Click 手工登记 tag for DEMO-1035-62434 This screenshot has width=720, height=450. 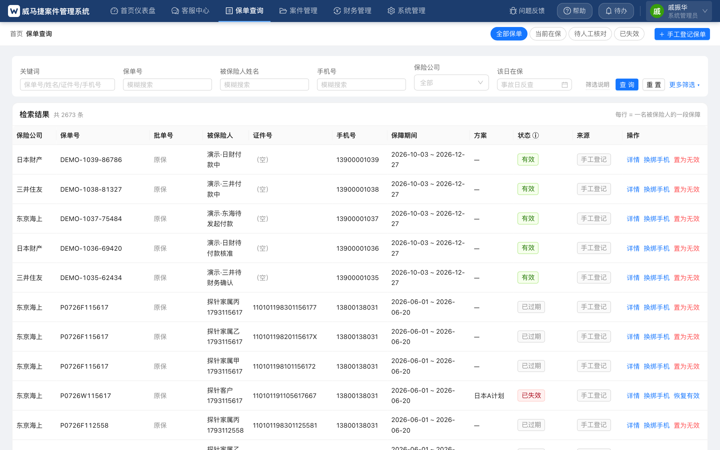click(594, 277)
